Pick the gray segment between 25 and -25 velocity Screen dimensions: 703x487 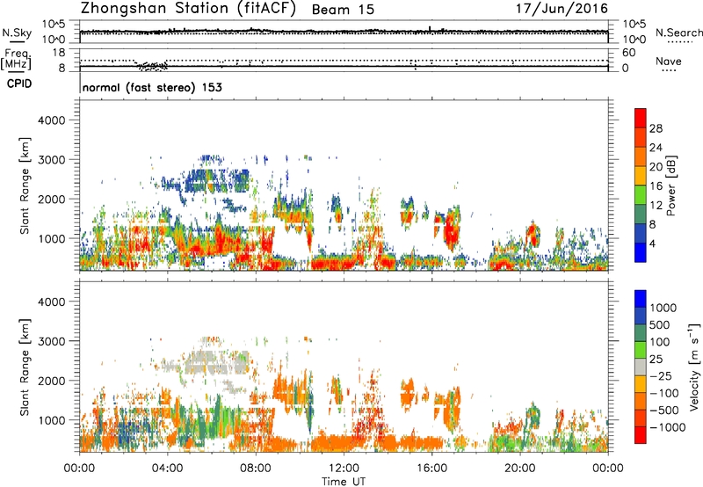click(641, 367)
